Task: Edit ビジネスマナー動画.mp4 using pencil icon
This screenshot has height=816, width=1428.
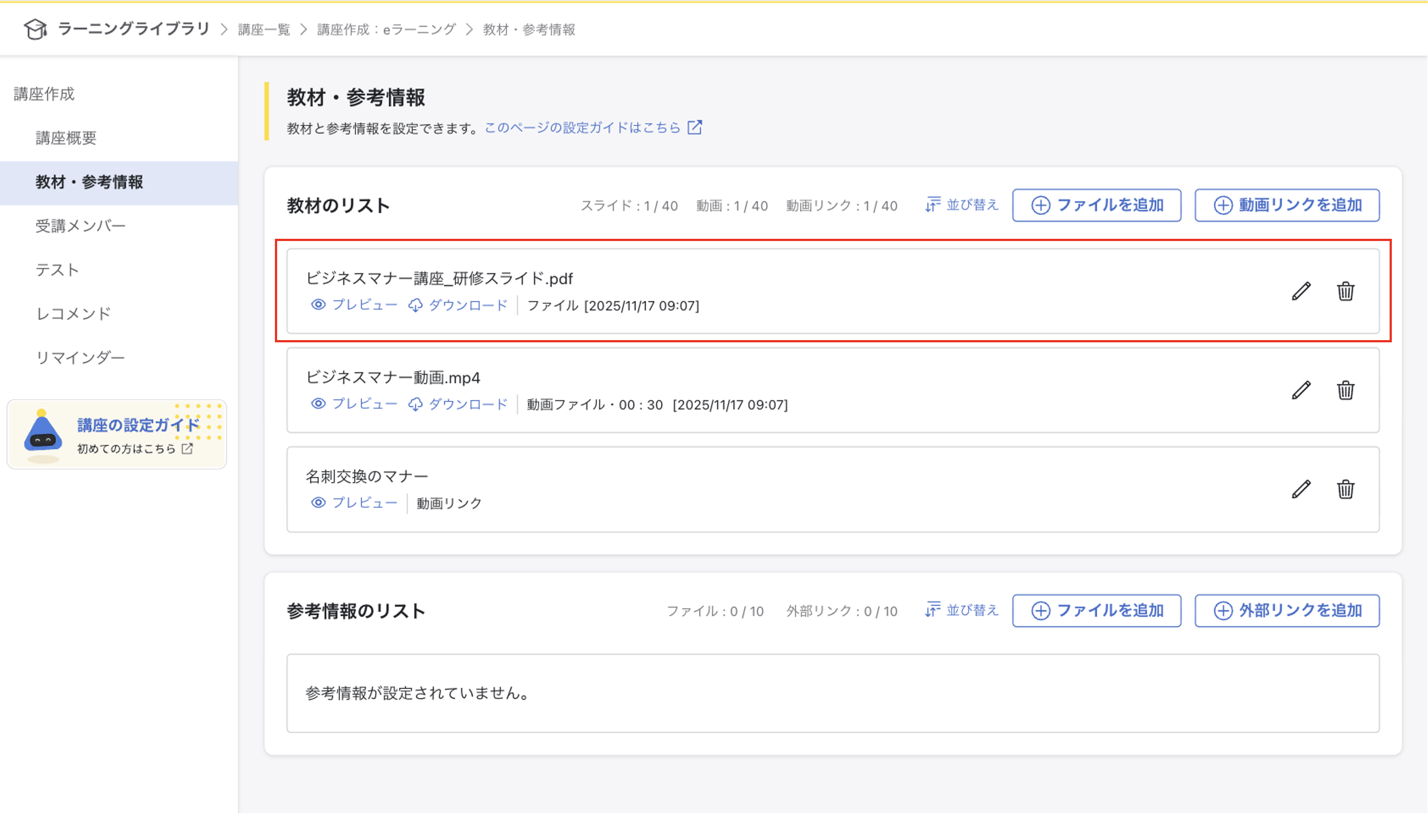Action: (x=1301, y=390)
